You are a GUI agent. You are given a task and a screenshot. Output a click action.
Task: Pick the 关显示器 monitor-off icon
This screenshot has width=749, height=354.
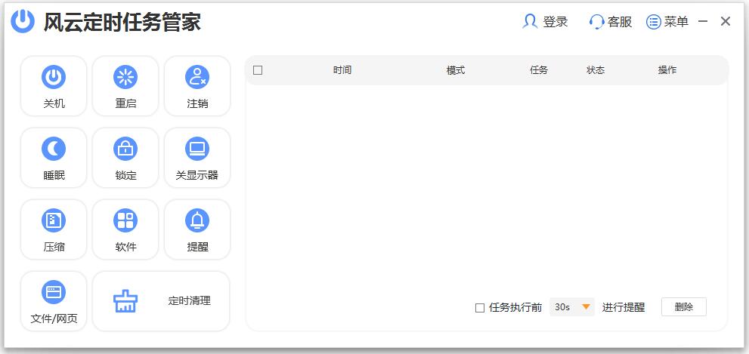point(197,149)
